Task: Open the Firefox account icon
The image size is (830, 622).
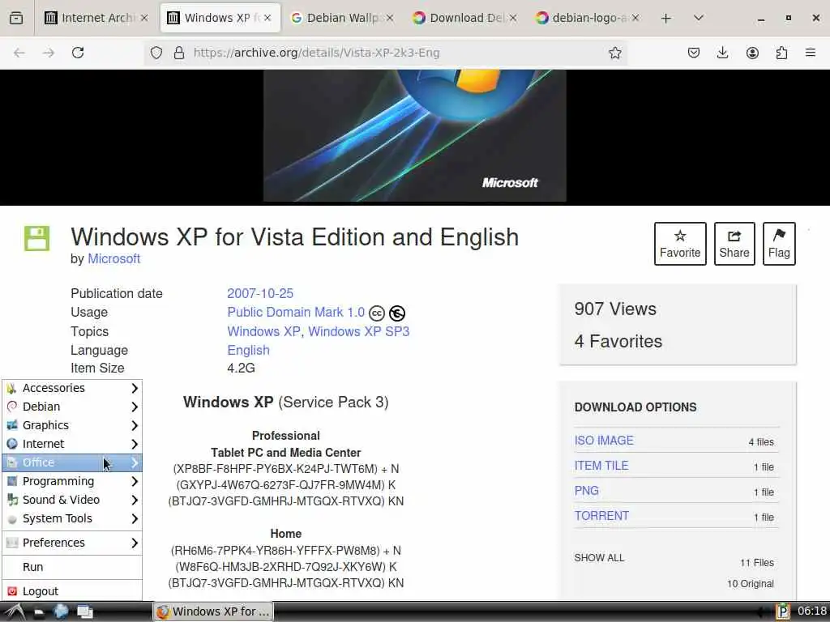Action: (752, 53)
